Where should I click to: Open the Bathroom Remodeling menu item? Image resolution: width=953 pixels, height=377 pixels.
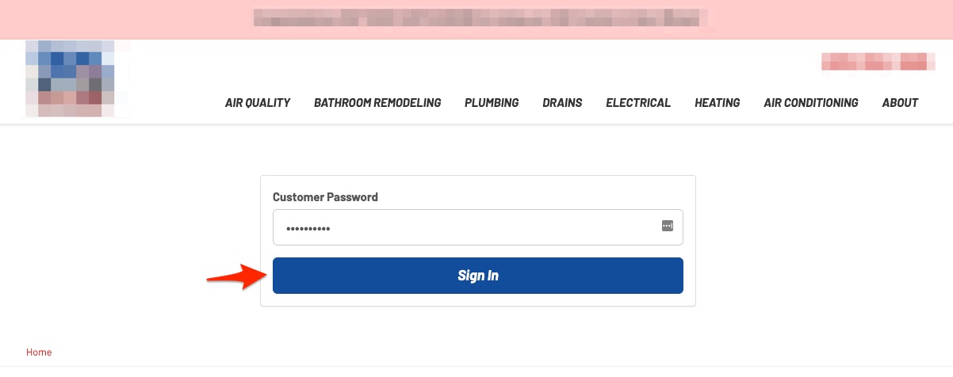(x=377, y=103)
